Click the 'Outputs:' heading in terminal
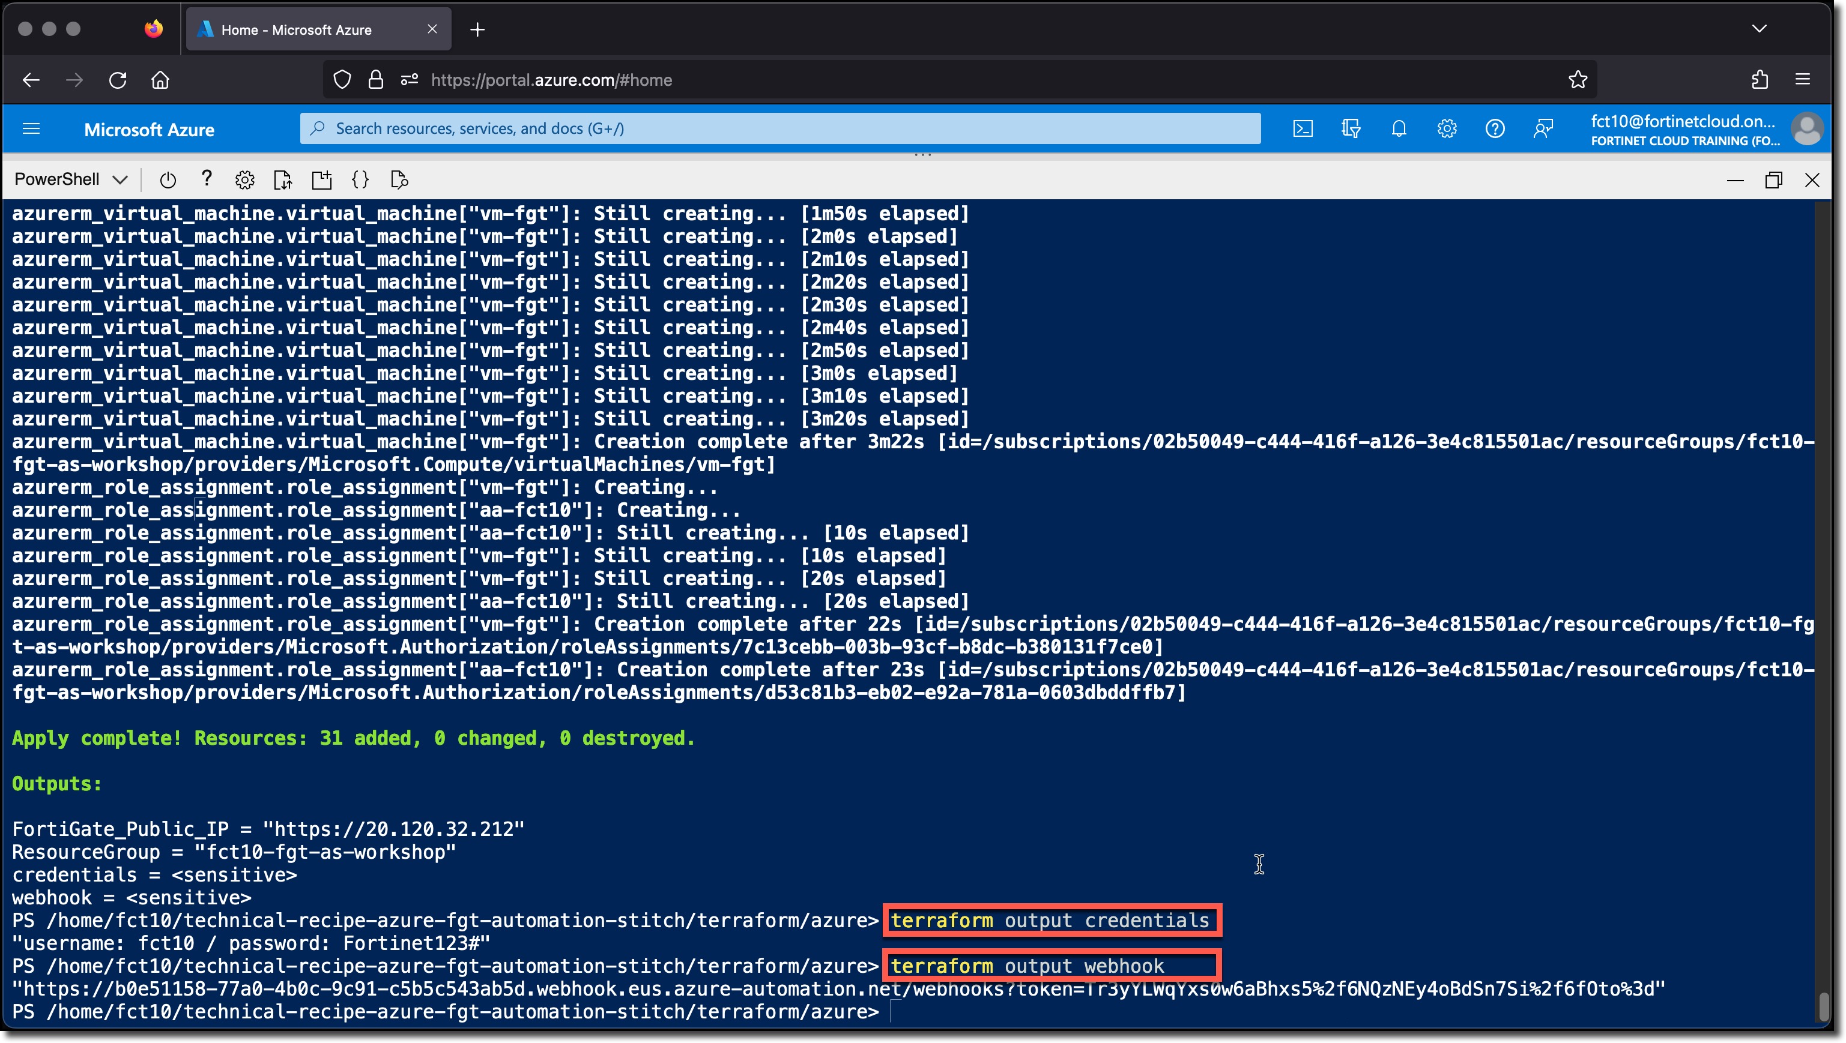This screenshot has width=1846, height=1043. 56,784
